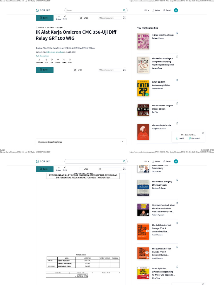Screen dimensions: 214x285
Task: Click the fullscreen icon beside the top Search document field
Action: tap(125, 18)
